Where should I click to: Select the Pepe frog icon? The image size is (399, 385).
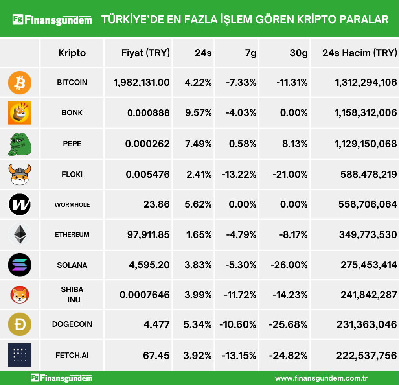click(x=20, y=144)
